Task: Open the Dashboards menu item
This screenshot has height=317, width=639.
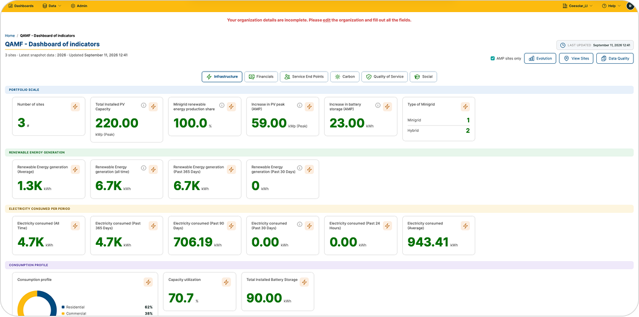Action: click(21, 6)
